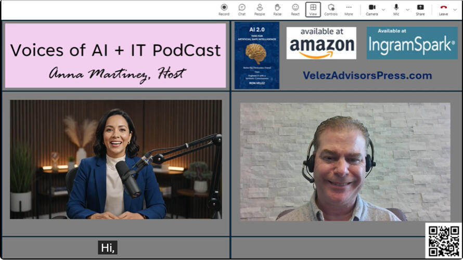Expand Mic device options arrow
Screen dimensions: 463x260
click(407, 10)
